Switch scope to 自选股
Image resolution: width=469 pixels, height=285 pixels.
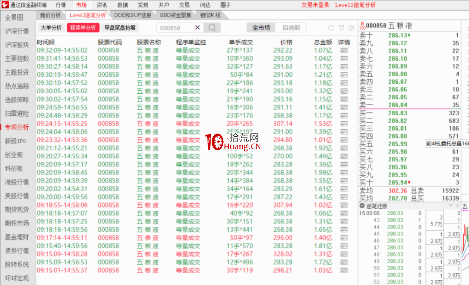tap(291, 28)
